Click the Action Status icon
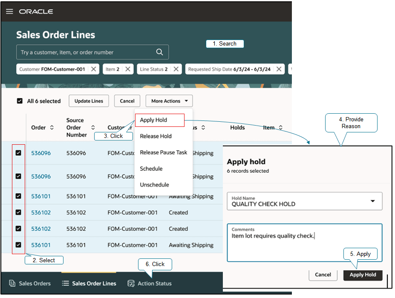The image size is (395, 298). pos(131,284)
